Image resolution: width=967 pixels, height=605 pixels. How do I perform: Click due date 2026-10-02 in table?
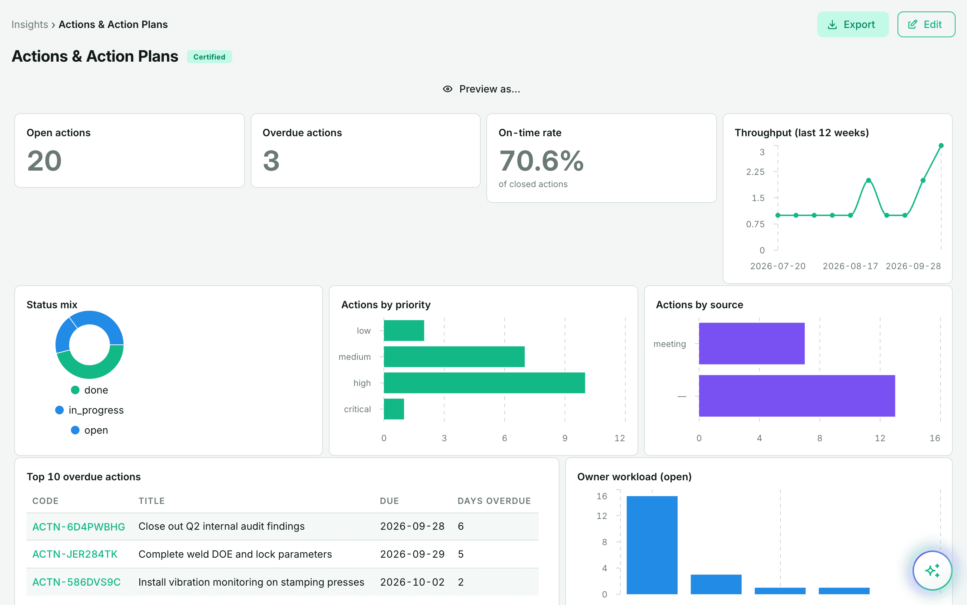(412, 582)
